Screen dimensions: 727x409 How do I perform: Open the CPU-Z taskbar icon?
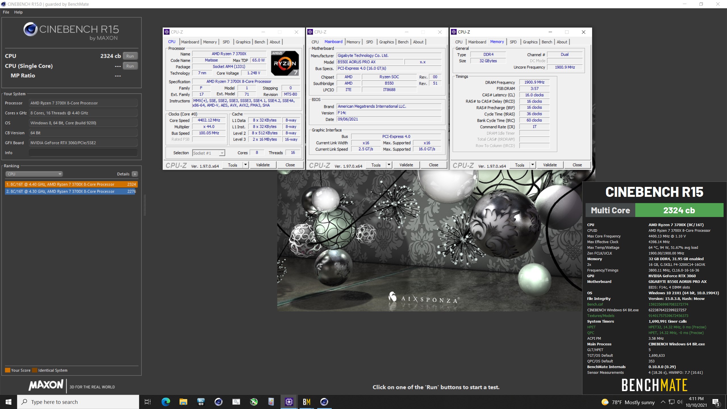[x=289, y=402]
